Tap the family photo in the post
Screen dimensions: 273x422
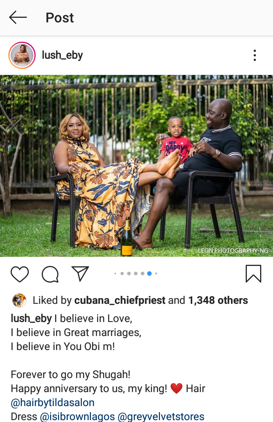point(136,166)
